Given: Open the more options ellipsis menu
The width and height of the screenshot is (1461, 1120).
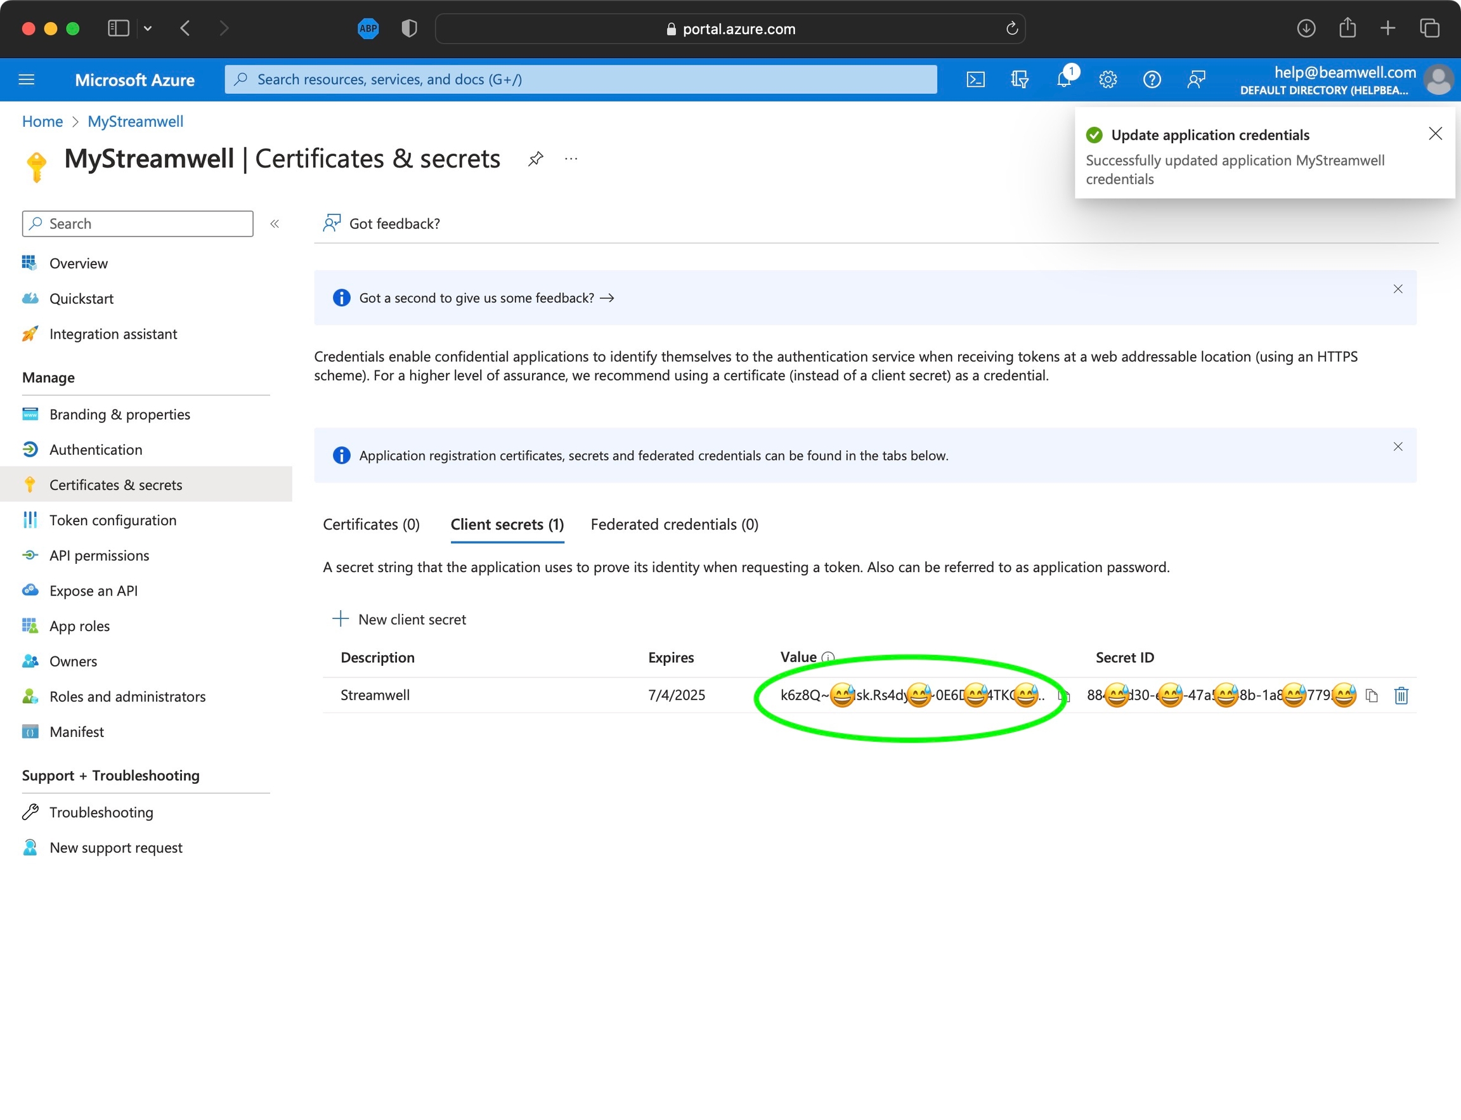Looking at the screenshot, I should [x=571, y=159].
